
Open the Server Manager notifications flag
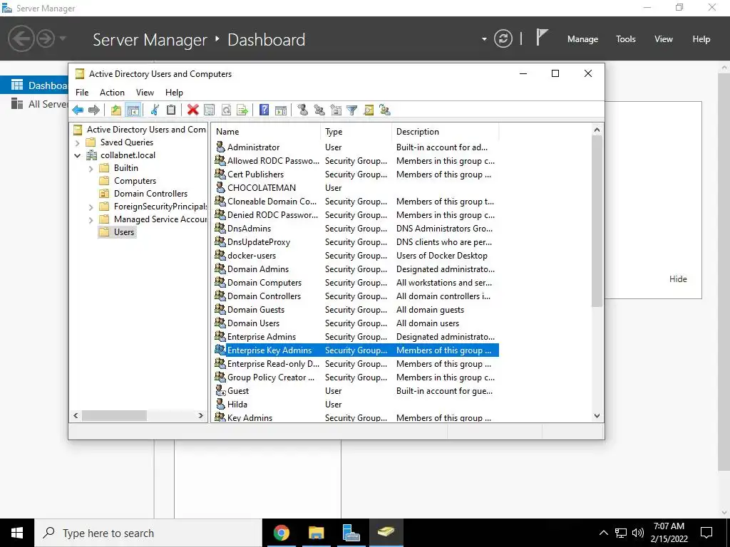click(x=542, y=38)
